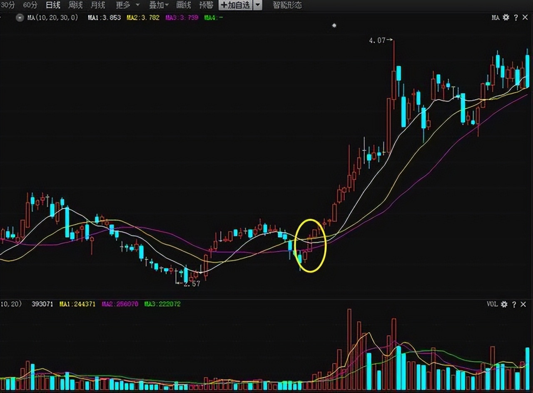Click the magenta volume MA2 value
The height and width of the screenshot is (393, 533).
120,304
